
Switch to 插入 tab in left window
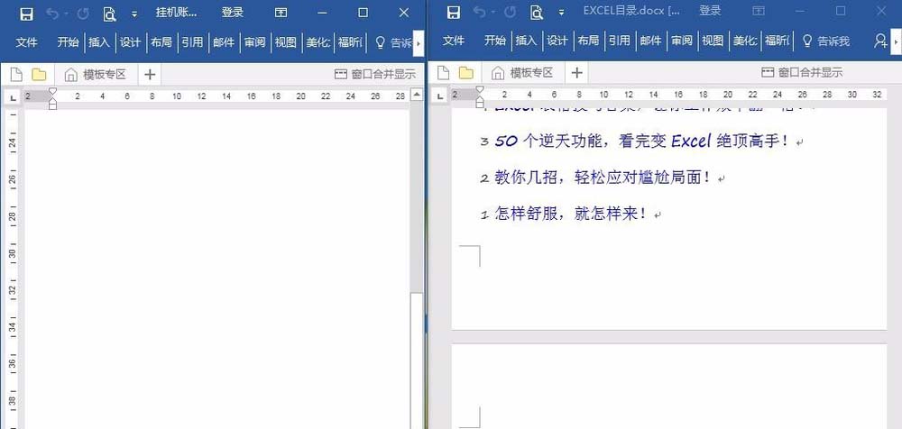coord(99,42)
